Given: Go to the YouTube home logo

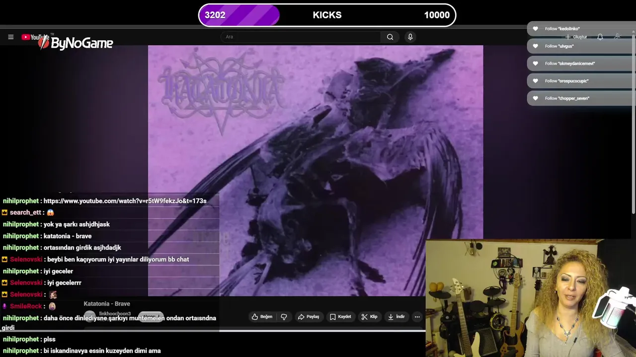Looking at the screenshot, I should click(35, 37).
